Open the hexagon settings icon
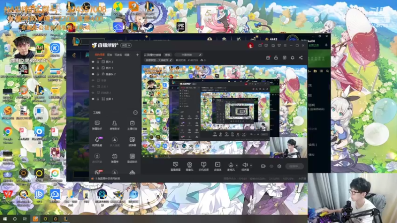Image resolution: width=397 pixels, height=223 pixels. pyautogui.click(x=279, y=166)
